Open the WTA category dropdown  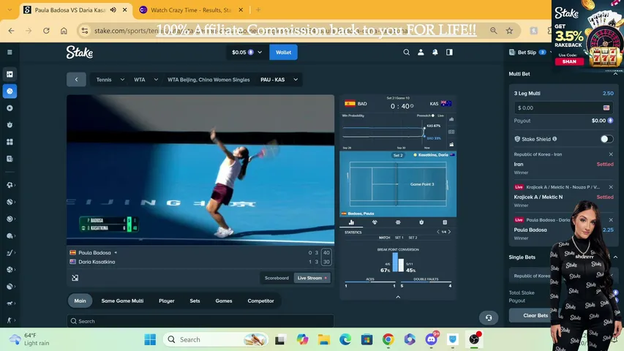tap(146, 80)
